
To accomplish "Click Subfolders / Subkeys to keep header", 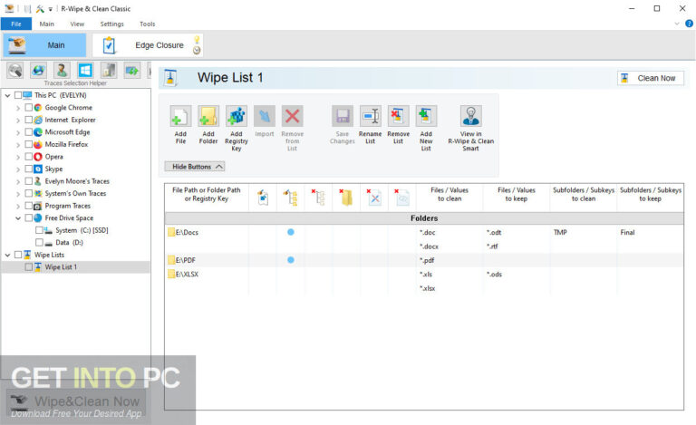I will [651, 194].
